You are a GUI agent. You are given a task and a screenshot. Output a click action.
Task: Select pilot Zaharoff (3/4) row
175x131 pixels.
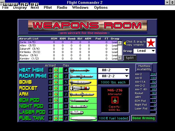[x=69, y=49]
